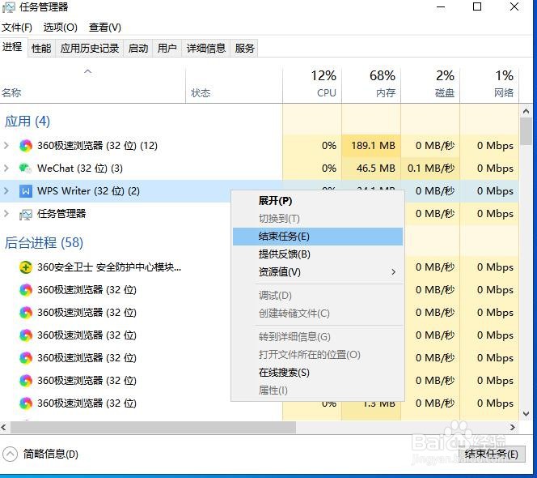This screenshot has width=537, height=478.
Task: Switch to the 应用历史记录 tab
Action: pyautogui.click(x=90, y=48)
